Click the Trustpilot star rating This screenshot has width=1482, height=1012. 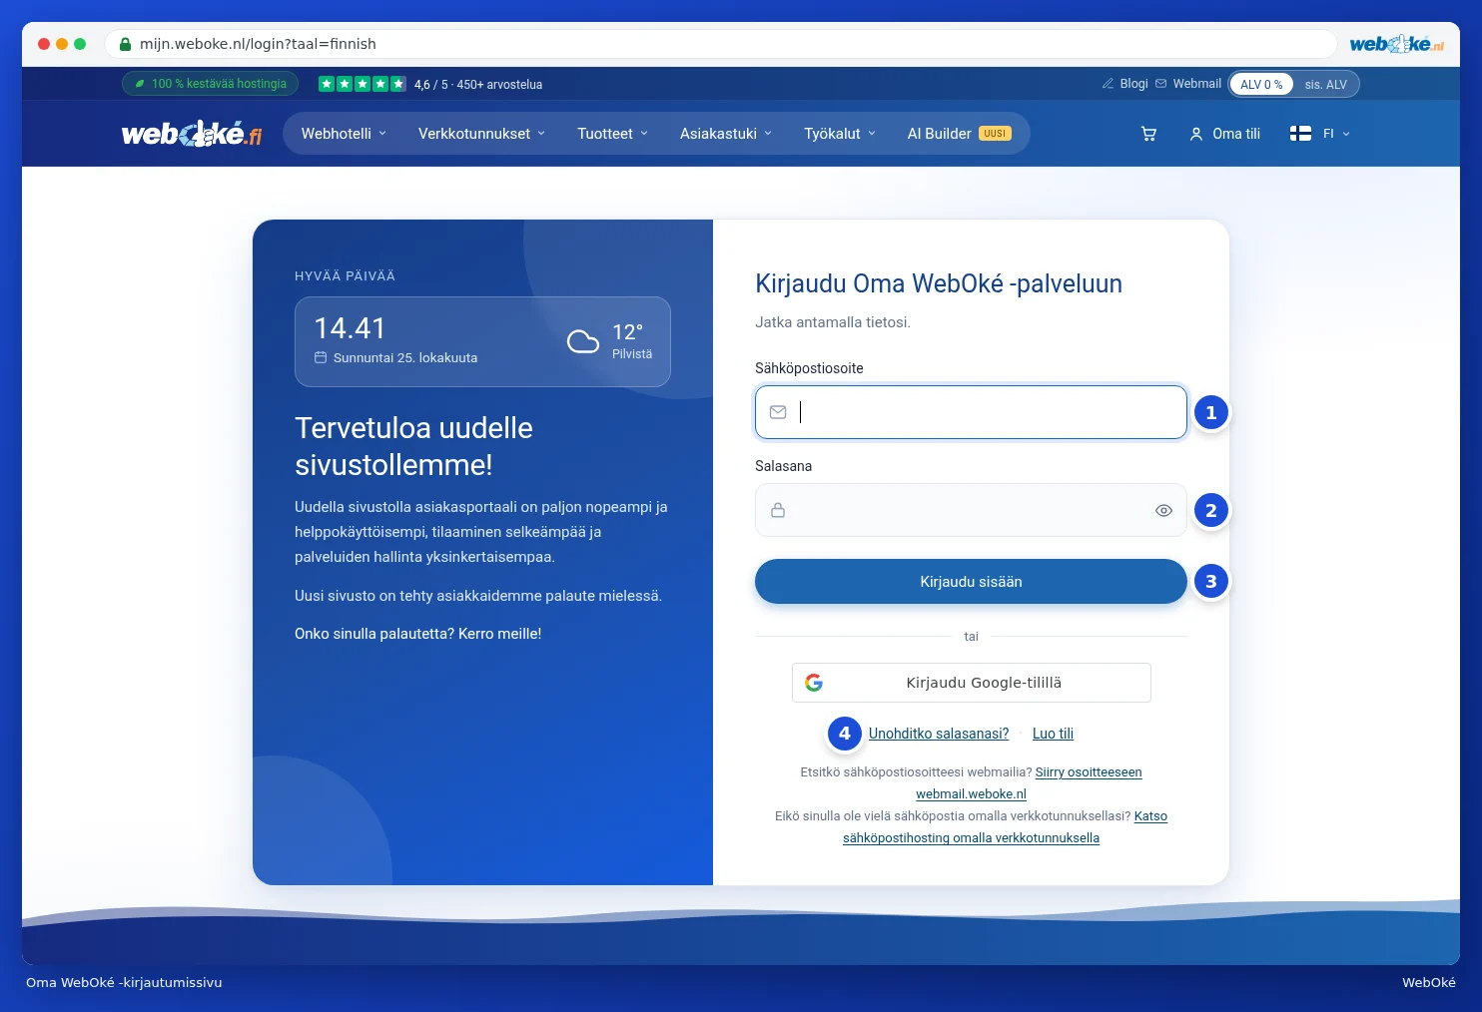[362, 84]
